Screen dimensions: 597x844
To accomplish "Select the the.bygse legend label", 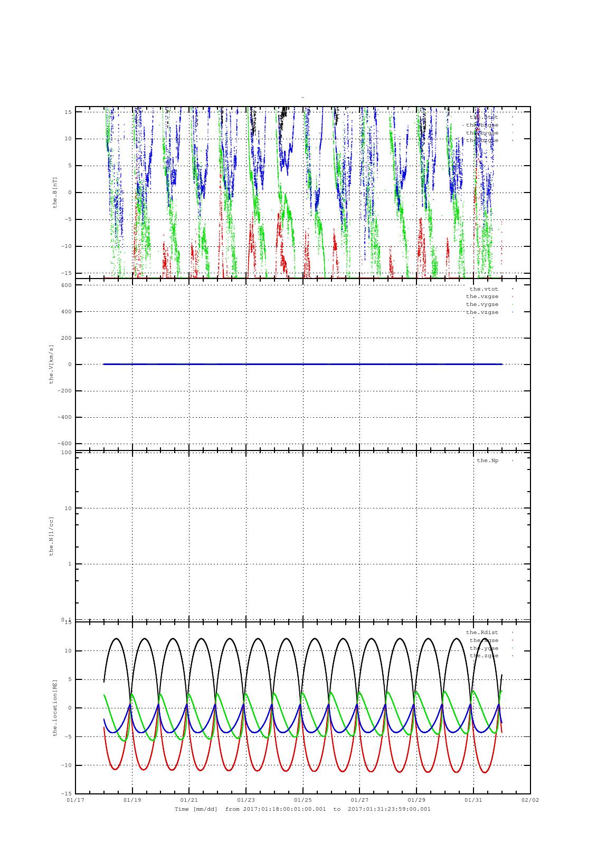I will click(482, 133).
